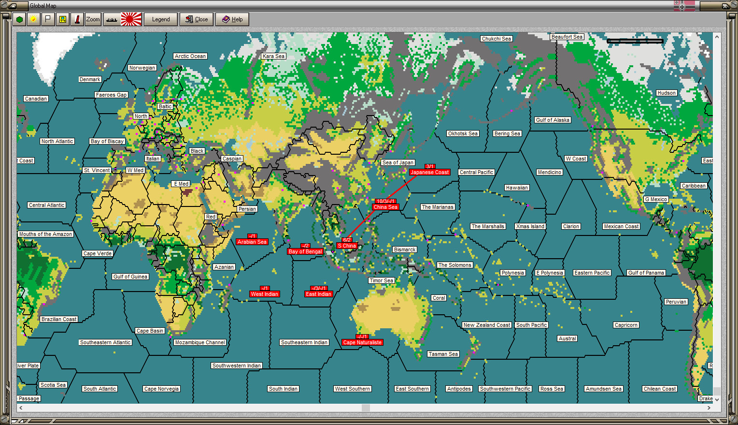Click the North Atlantic zone label
The width and height of the screenshot is (738, 425).
click(x=57, y=141)
